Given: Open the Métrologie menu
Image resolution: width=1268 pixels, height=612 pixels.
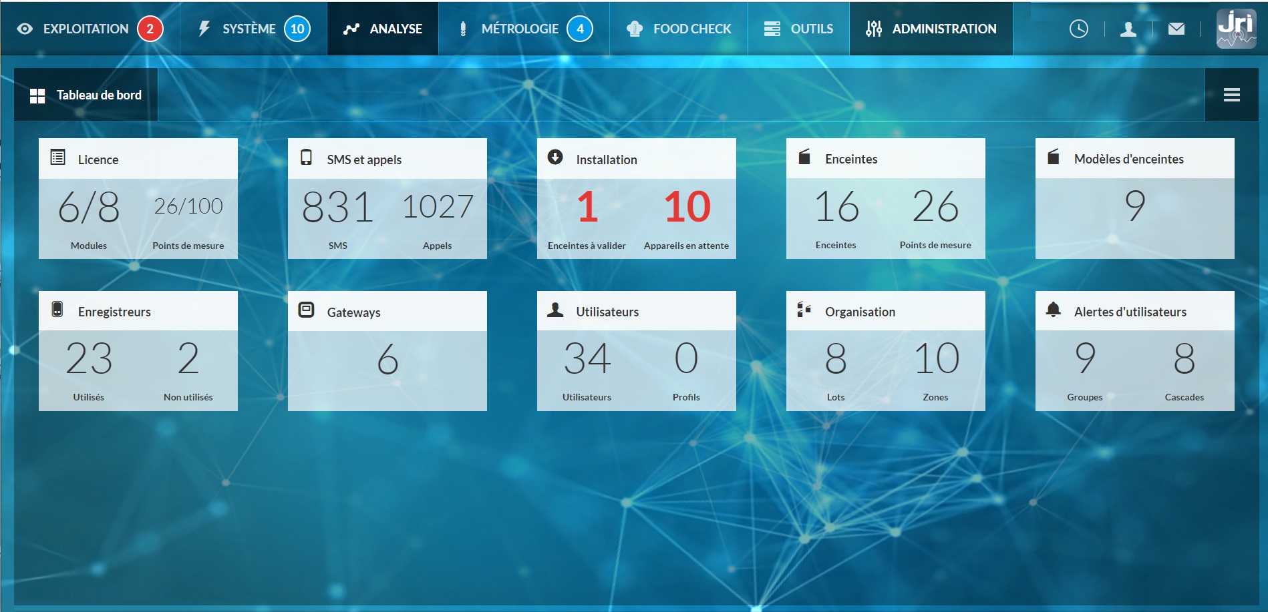Looking at the screenshot, I should click(524, 29).
